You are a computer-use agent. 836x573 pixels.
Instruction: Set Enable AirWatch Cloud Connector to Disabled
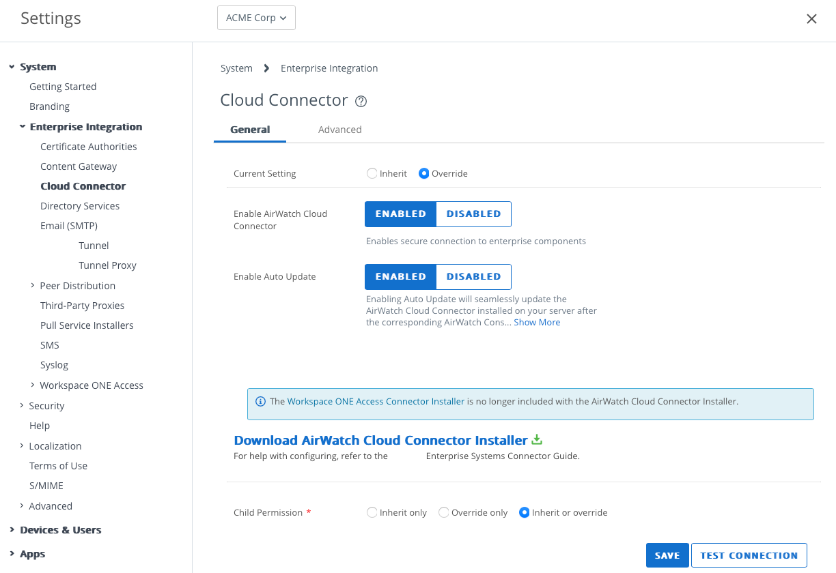click(x=473, y=214)
